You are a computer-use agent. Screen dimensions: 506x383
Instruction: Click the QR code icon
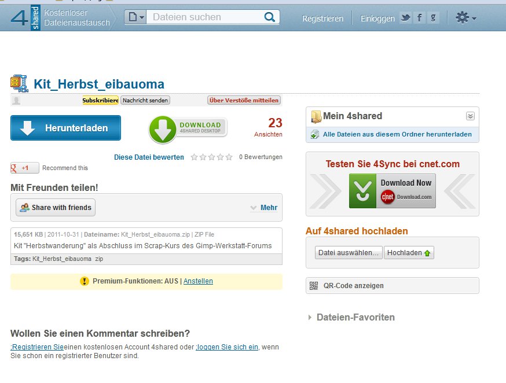pos(314,286)
